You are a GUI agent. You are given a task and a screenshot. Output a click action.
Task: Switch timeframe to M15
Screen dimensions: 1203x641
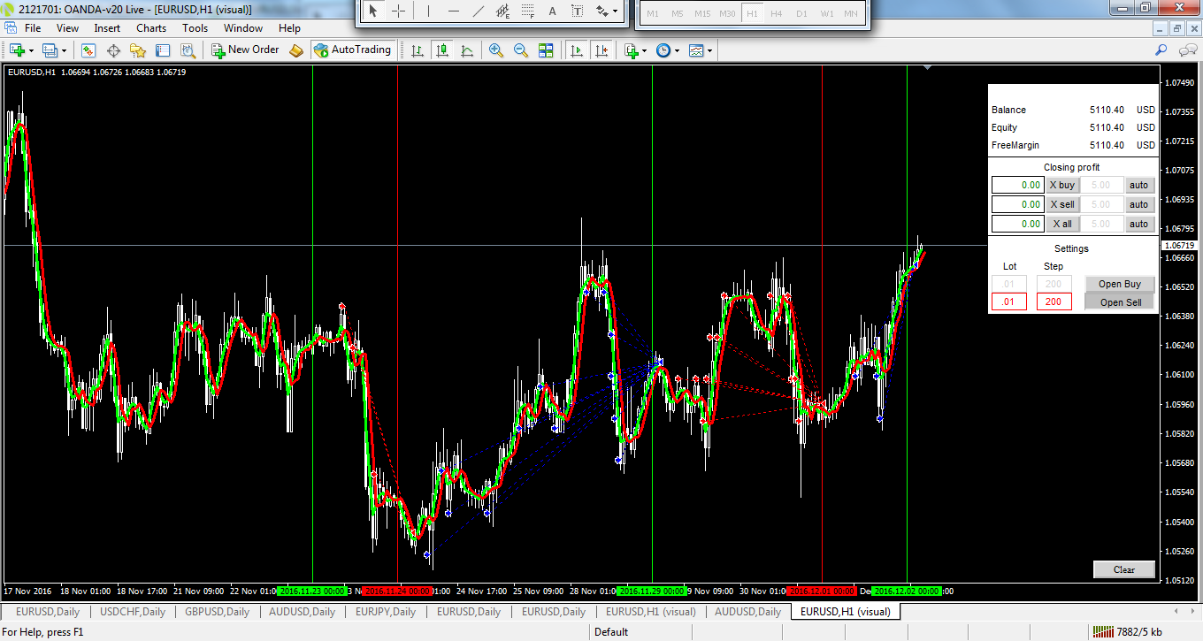[x=702, y=13]
